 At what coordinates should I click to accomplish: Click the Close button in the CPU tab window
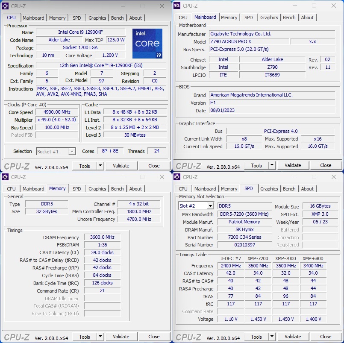154,166
